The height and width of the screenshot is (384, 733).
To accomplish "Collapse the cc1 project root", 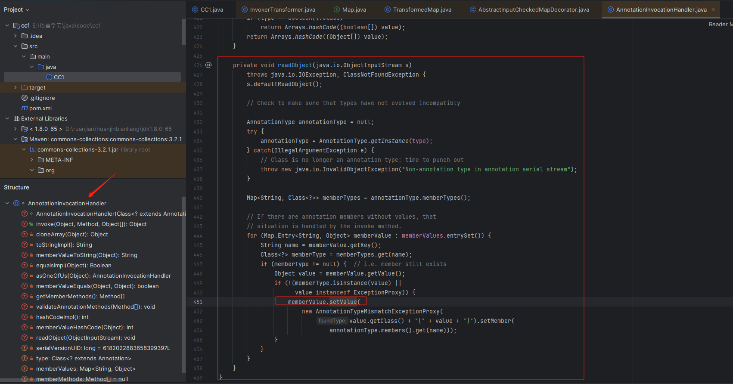I will [7, 25].
